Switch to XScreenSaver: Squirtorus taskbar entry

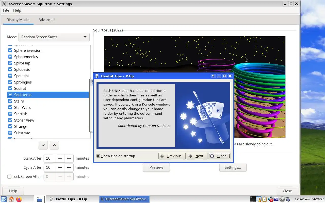tap(124, 199)
